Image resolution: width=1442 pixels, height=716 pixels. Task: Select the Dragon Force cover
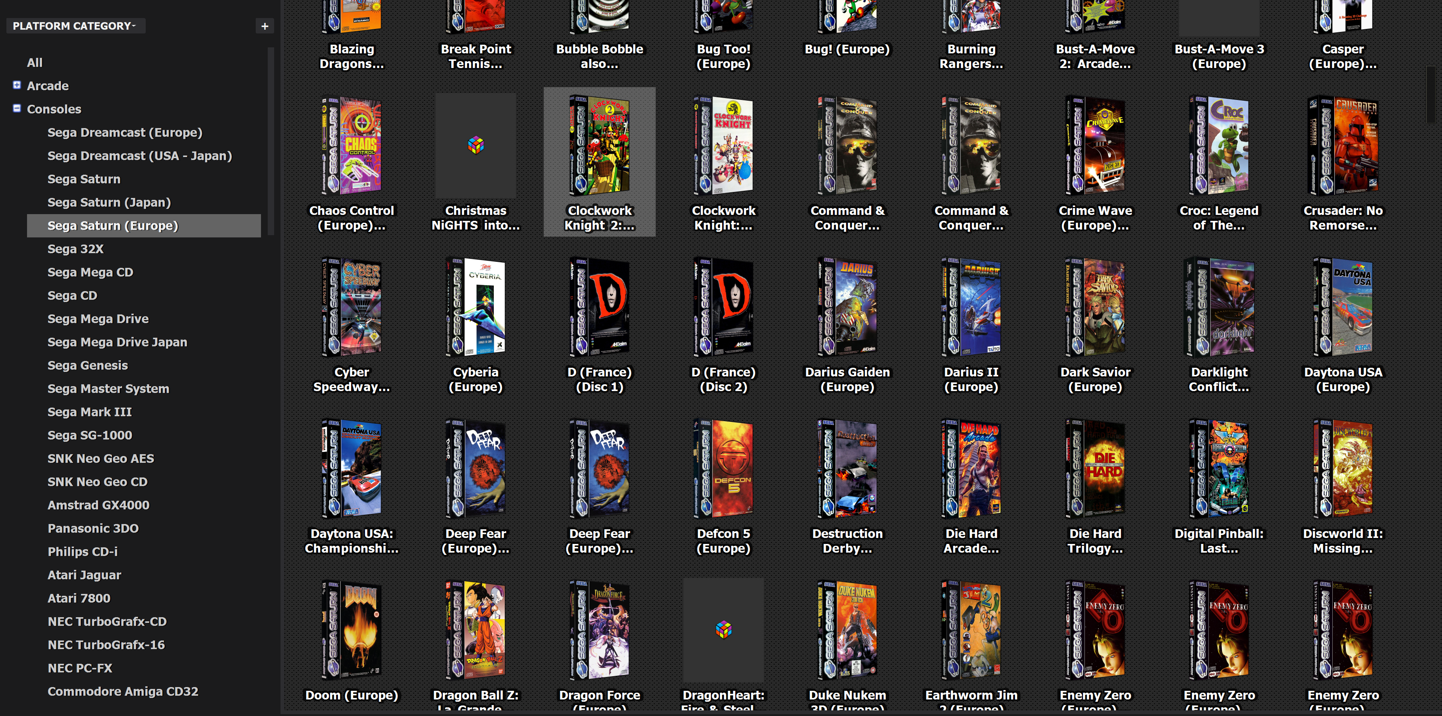coord(600,630)
